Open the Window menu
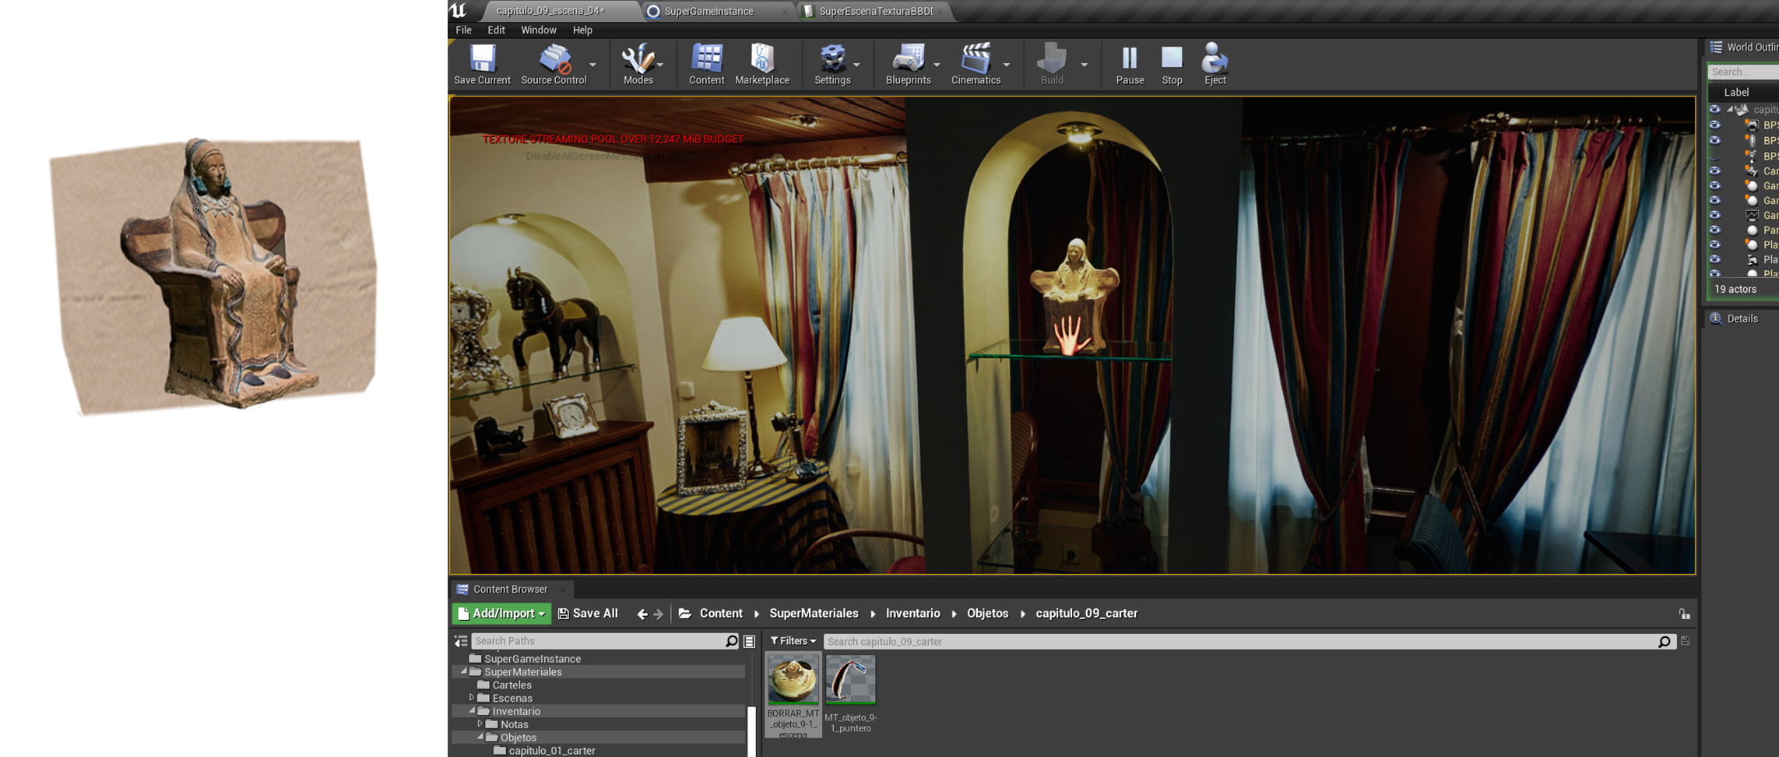 coord(538,30)
